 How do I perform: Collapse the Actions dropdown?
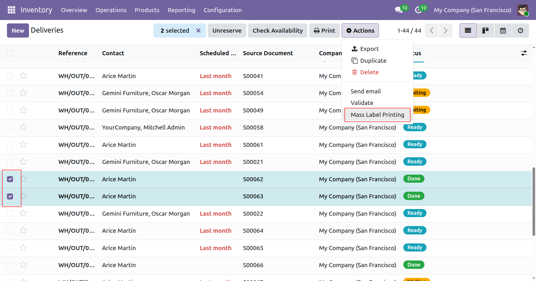(x=360, y=31)
